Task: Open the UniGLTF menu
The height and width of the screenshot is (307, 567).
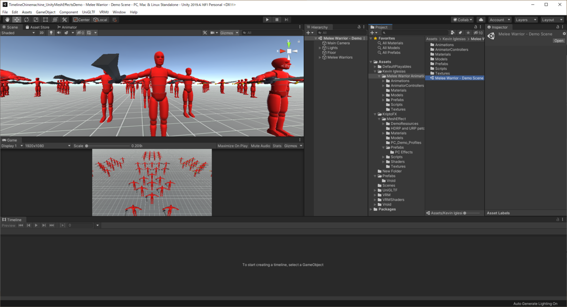Action: coord(89,12)
